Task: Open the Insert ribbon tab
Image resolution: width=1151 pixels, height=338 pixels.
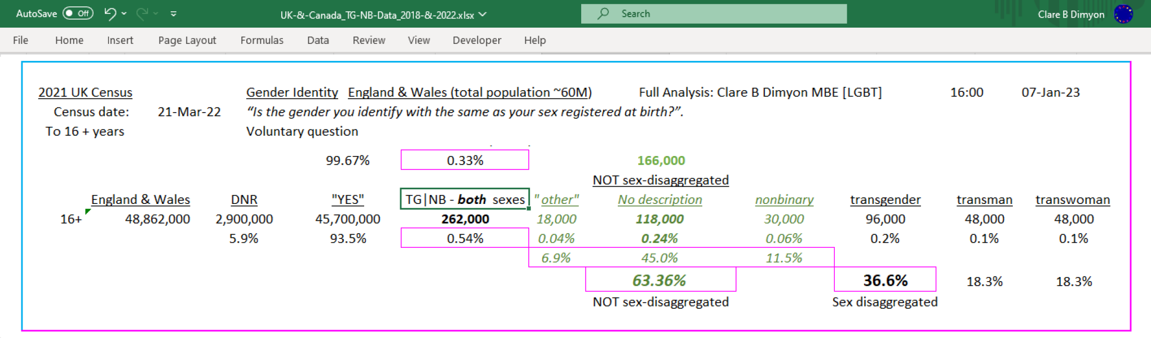Action: [120, 40]
